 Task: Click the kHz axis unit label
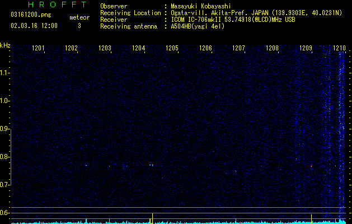[x=5, y=45]
